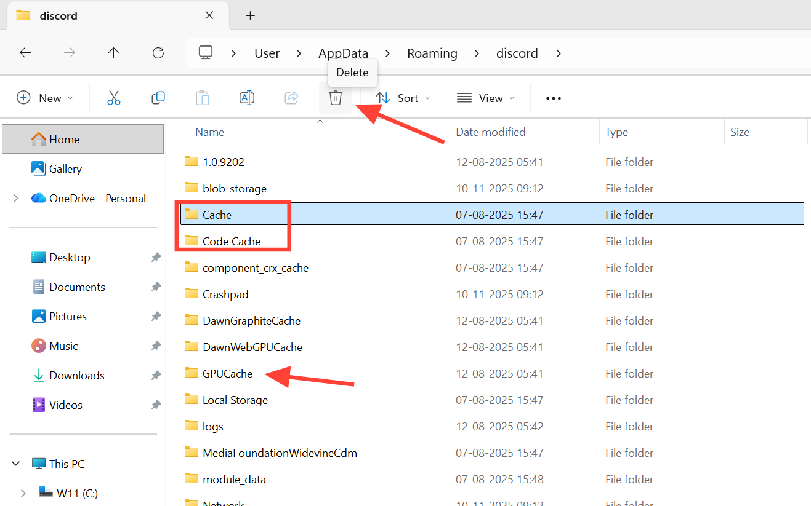Select the Cache folder row
811x506 pixels.
click(x=492, y=215)
